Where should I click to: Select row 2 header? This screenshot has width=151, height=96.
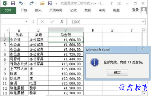[5, 40]
